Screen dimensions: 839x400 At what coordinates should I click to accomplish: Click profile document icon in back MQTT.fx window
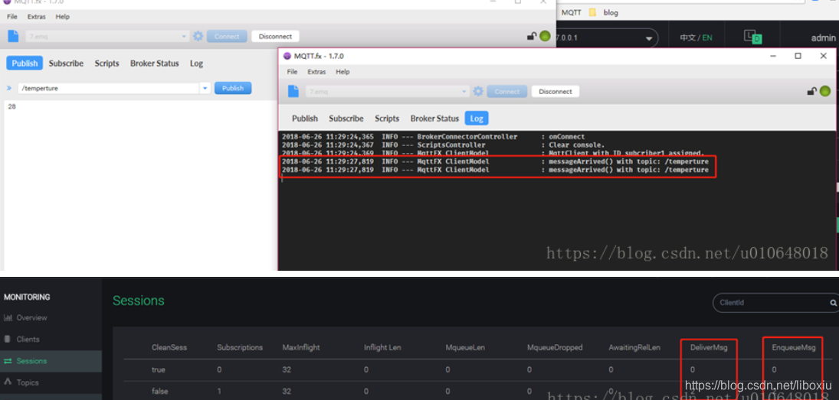(x=13, y=36)
